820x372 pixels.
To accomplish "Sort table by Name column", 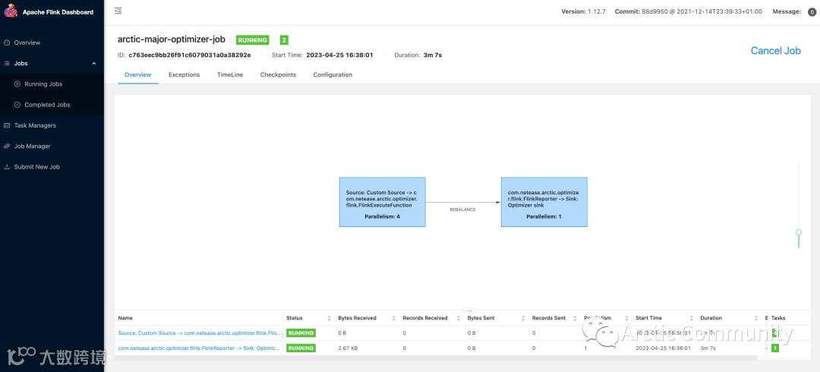I will [125, 318].
